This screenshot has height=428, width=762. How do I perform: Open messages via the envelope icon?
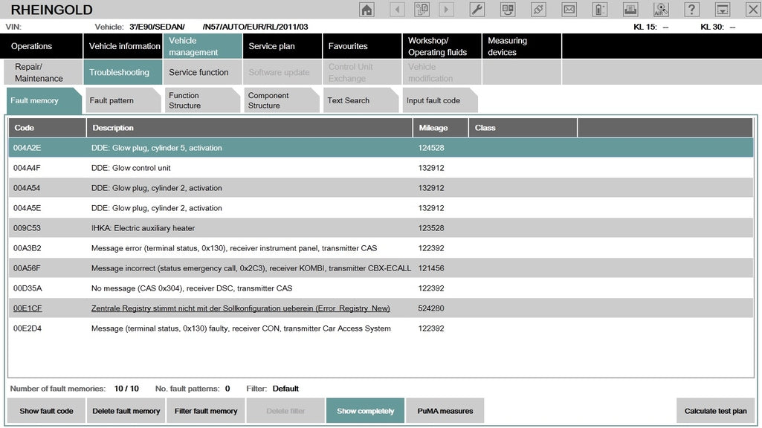(x=568, y=9)
